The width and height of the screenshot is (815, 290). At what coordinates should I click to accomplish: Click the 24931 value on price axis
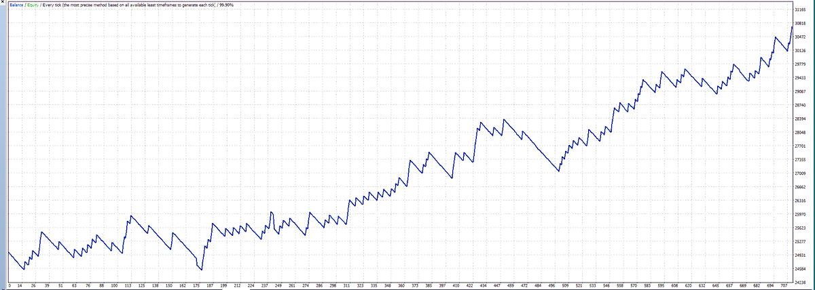[799, 255]
